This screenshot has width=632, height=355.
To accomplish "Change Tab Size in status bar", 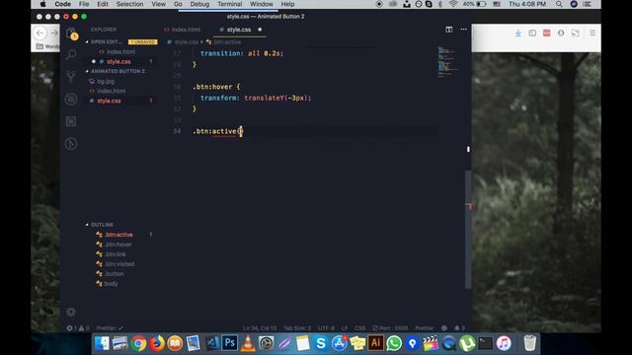I will coord(297,328).
